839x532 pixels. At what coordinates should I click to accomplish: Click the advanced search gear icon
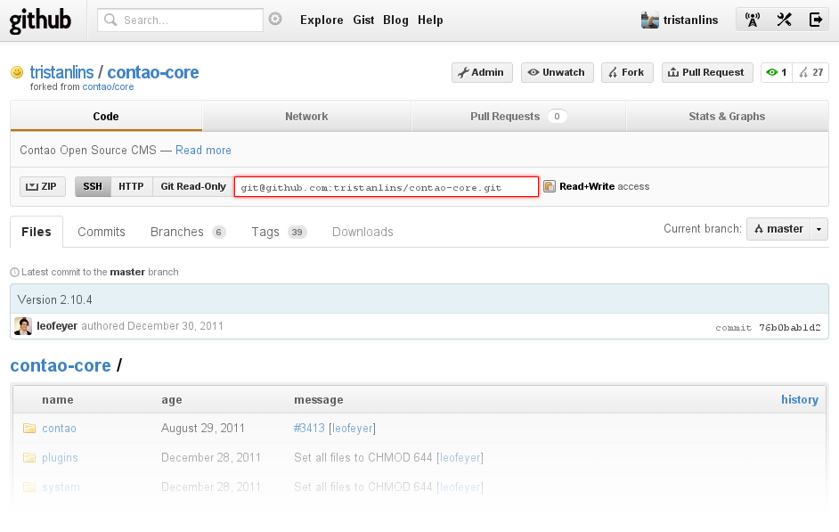tap(275, 20)
